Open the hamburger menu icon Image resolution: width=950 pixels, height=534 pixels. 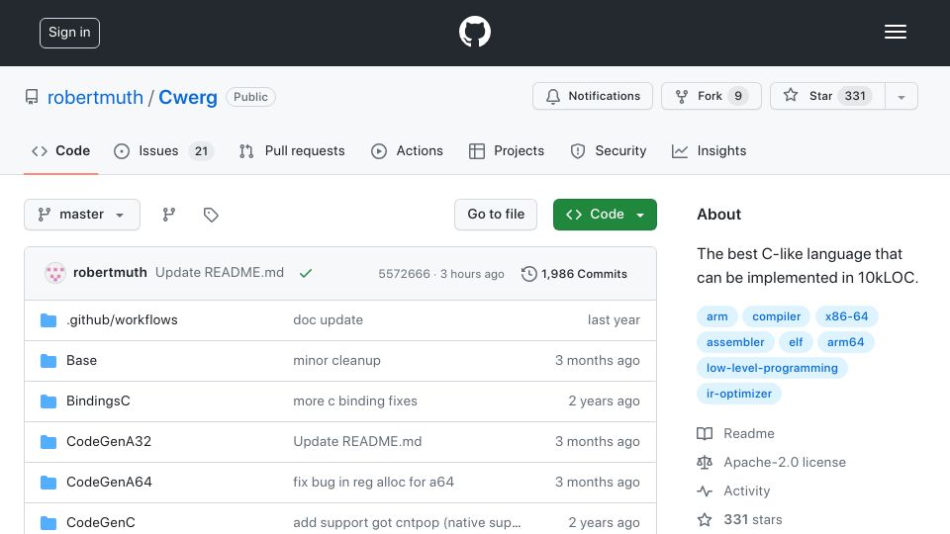(895, 32)
